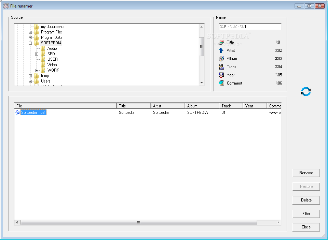Expand the SPD subfolder
The height and width of the screenshot is (240, 328).
[x=37, y=54]
